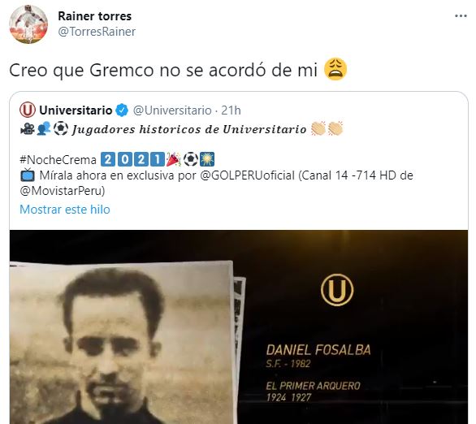
Task: Open the @GOLPERUoficial mention
Action: [x=248, y=175]
